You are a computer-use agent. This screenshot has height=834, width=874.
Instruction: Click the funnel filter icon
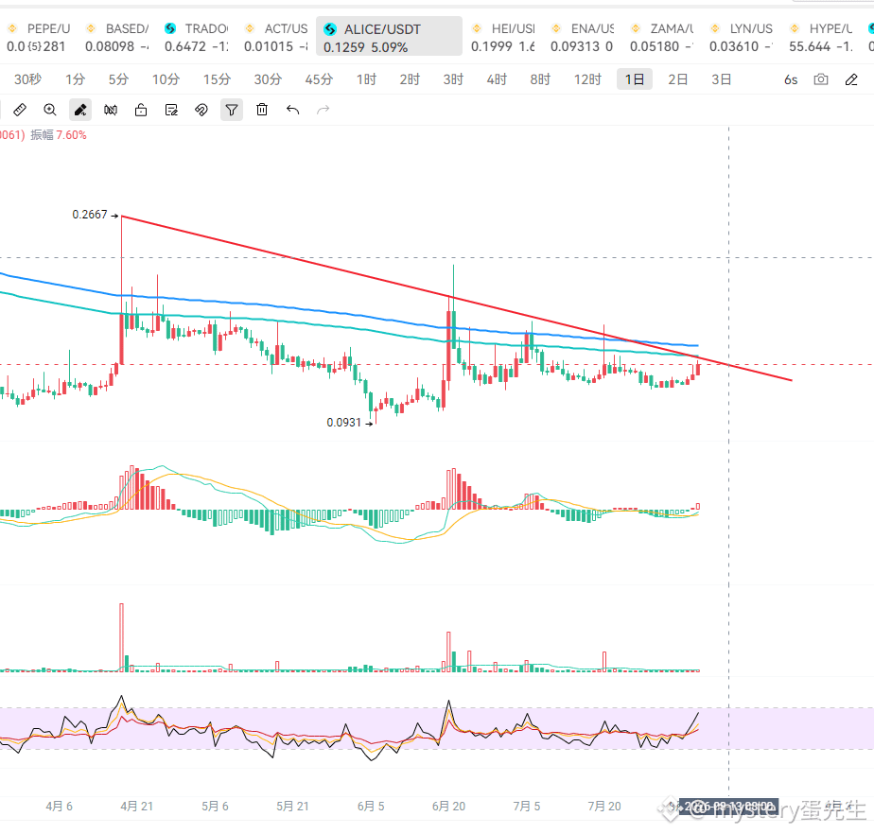(232, 110)
